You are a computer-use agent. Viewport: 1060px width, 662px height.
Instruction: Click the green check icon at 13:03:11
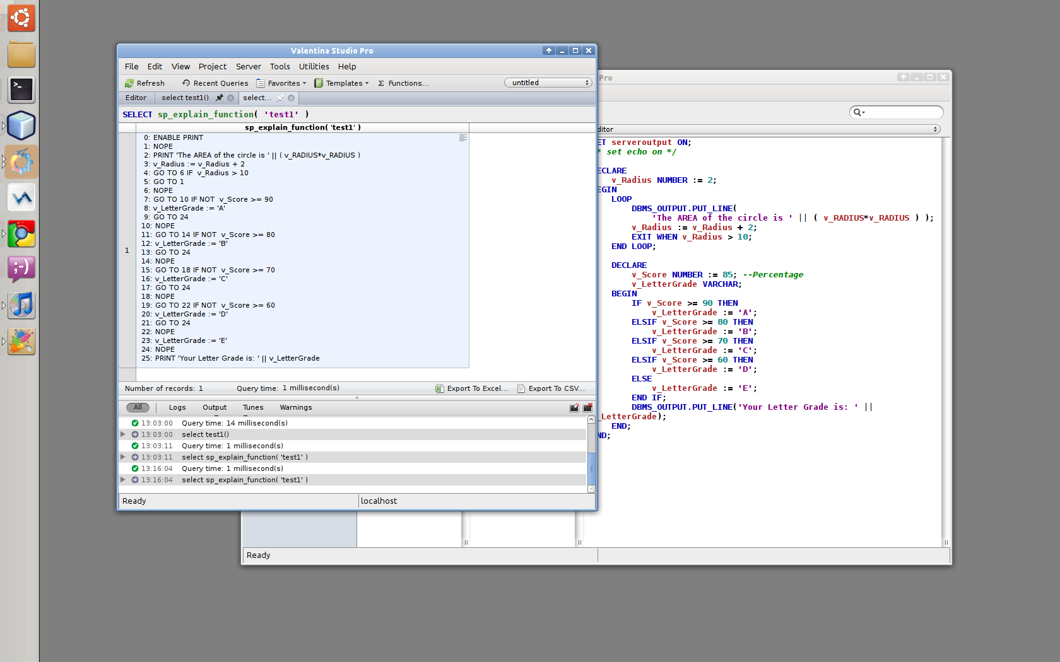pos(135,446)
